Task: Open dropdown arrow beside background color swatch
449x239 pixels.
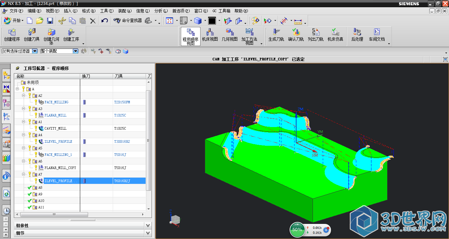Action: 219,21
